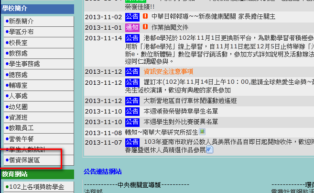The height and width of the screenshot is (193, 314).
Task: Click 公告連結網站 heading
Action: point(102,171)
